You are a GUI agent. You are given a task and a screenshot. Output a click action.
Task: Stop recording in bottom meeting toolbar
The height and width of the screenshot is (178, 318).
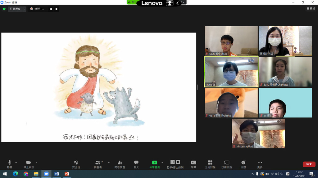[178, 162]
